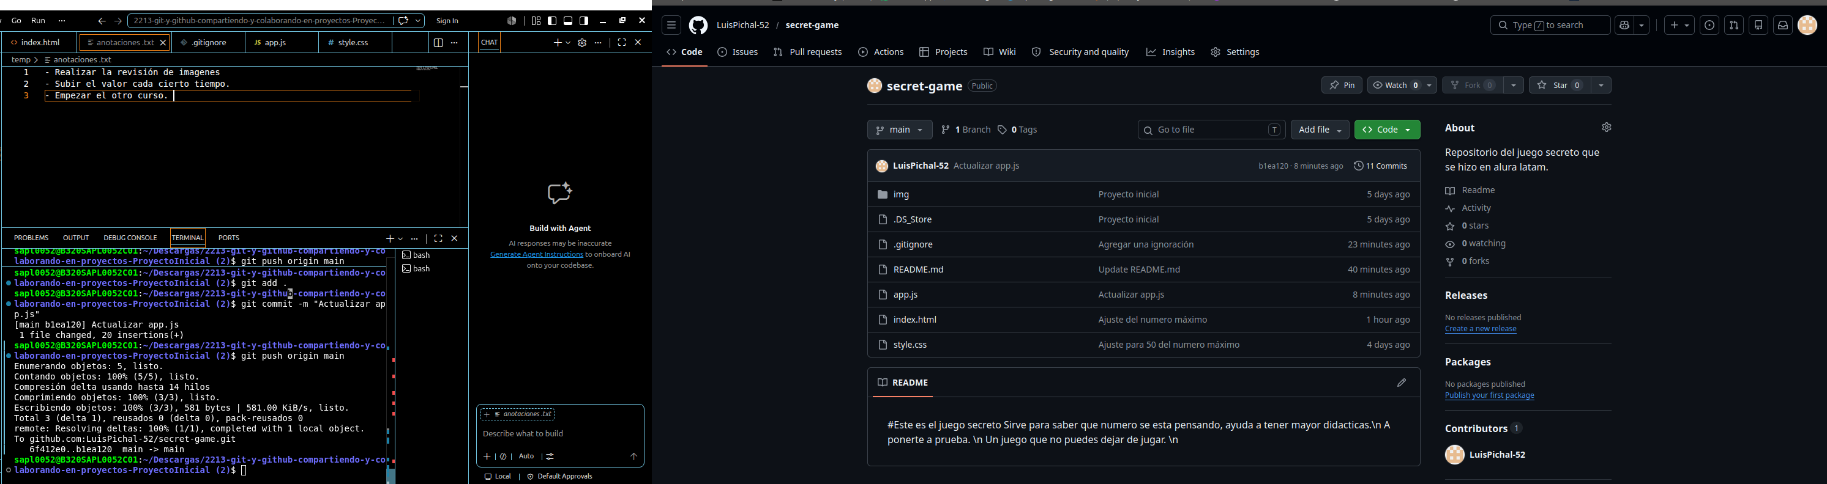Click the VS Code customize layout icon
This screenshot has height=484, width=1827.
[536, 21]
